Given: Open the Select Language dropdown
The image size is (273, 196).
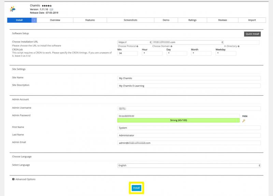Looking at the screenshot, I should [x=189, y=165].
